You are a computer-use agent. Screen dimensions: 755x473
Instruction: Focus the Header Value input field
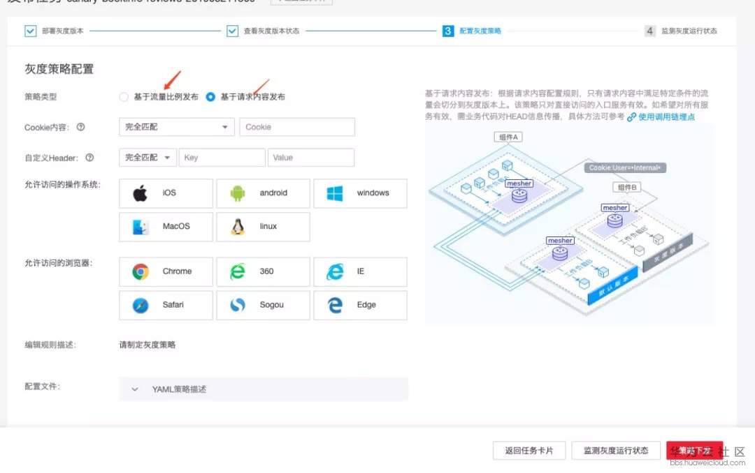[311, 158]
